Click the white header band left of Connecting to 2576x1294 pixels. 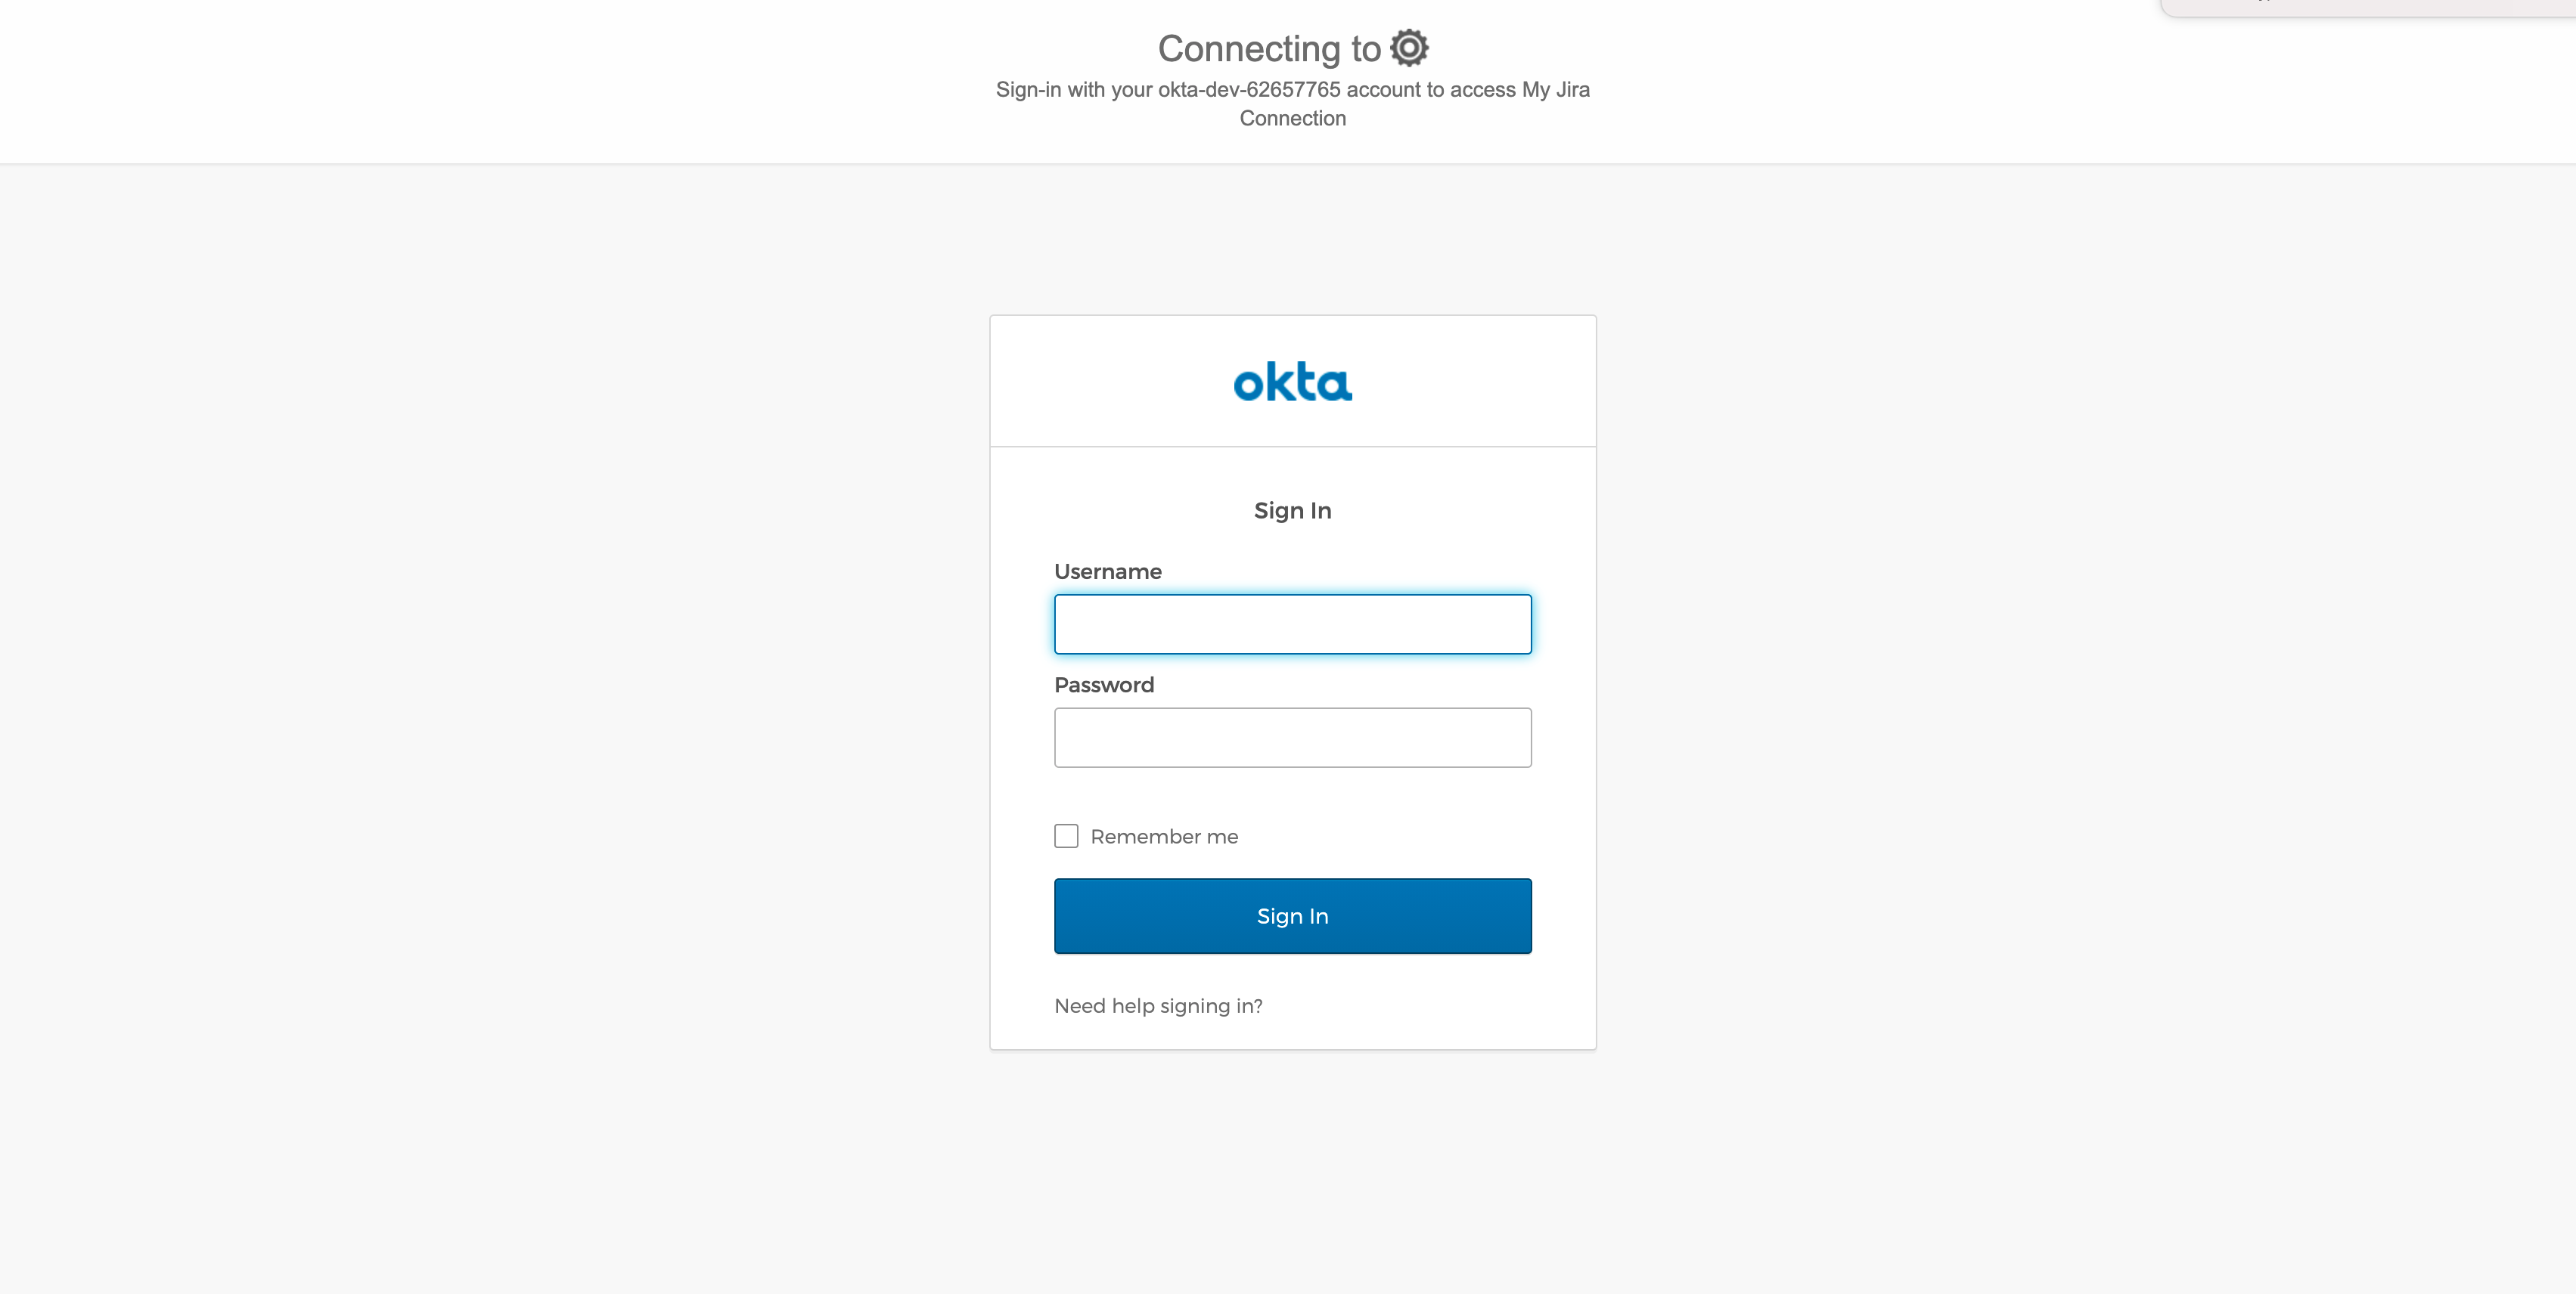(x=500, y=80)
